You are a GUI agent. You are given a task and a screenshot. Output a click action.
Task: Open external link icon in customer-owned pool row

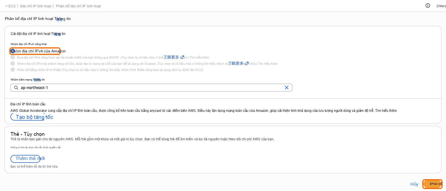tap(247, 63)
